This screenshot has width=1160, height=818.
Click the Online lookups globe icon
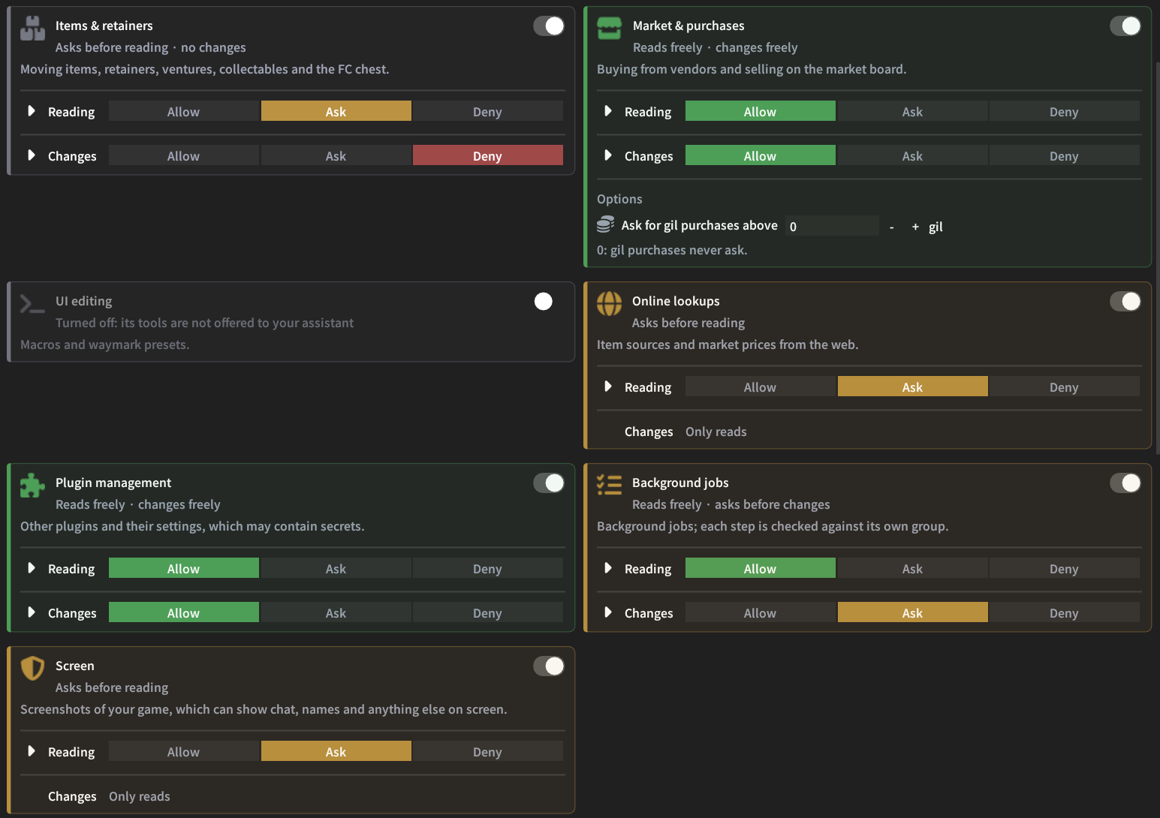[x=609, y=304]
